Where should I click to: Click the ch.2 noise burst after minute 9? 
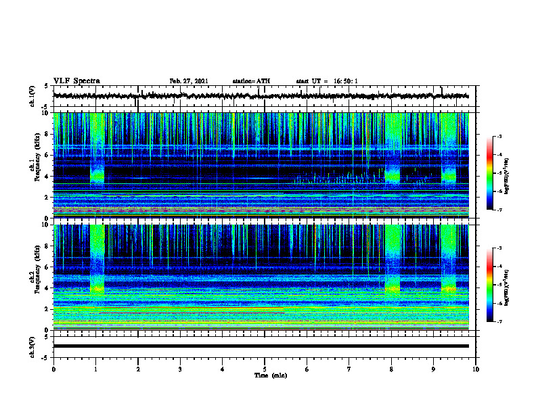pyautogui.click(x=449, y=260)
